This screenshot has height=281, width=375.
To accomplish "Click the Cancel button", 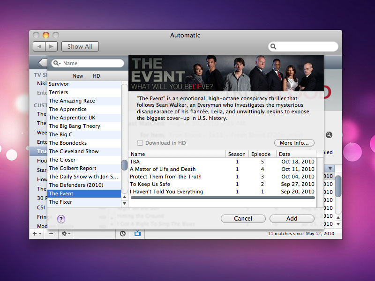I will [x=243, y=219].
